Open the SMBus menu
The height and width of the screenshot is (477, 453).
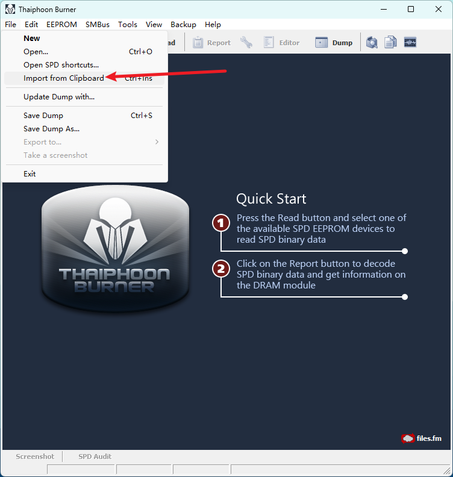coord(98,25)
